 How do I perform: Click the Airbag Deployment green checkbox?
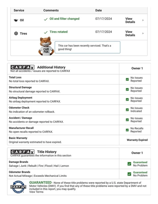pos(127,99)
